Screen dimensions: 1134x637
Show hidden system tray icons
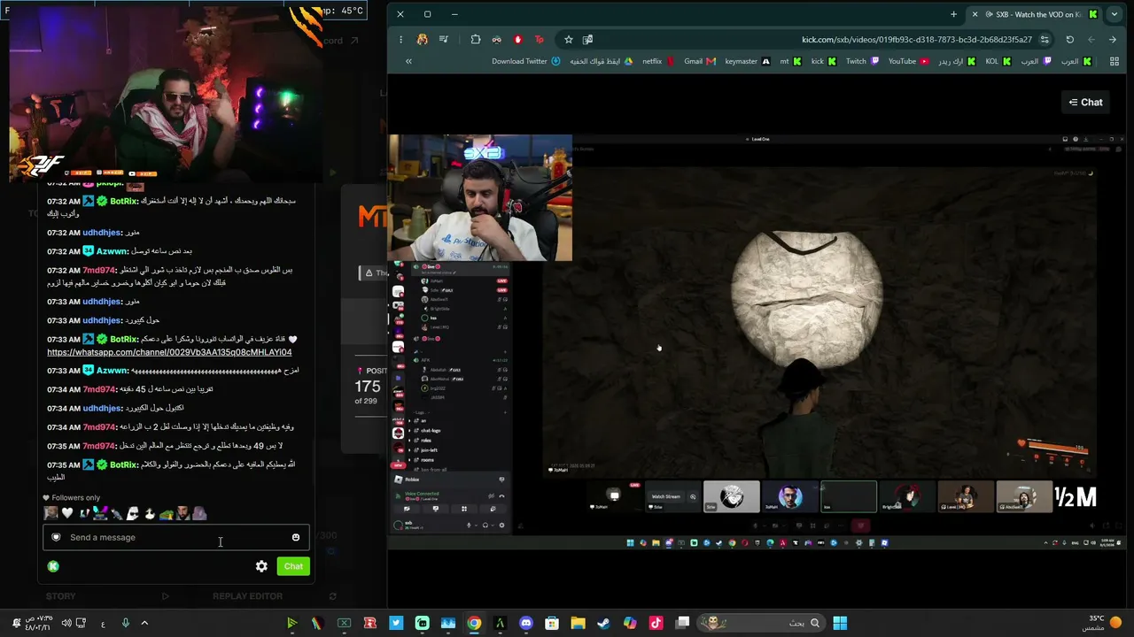point(144,624)
